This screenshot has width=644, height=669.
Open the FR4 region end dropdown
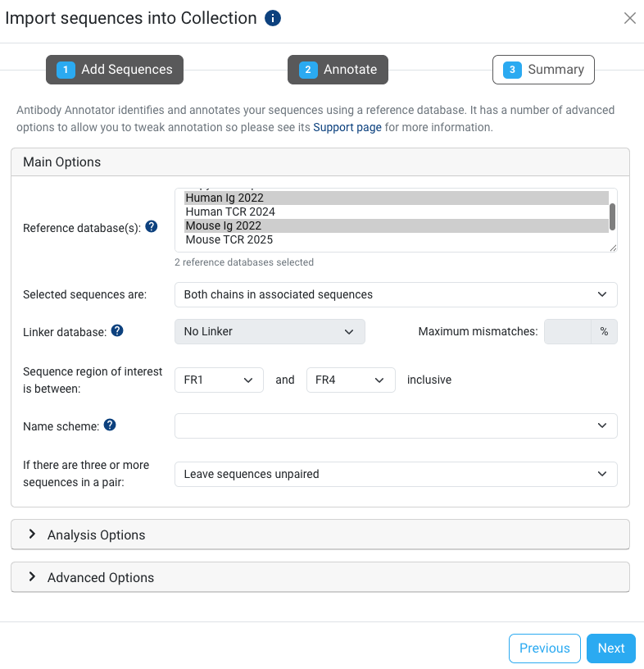pyautogui.click(x=351, y=380)
